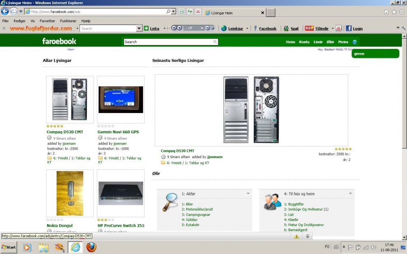Open the recent pages dropdown arrow
This screenshot has height=254, width=407.
pos(21,11)
